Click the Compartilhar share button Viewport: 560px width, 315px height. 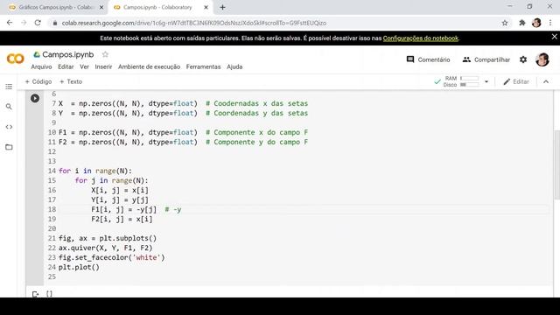point(486,59)
